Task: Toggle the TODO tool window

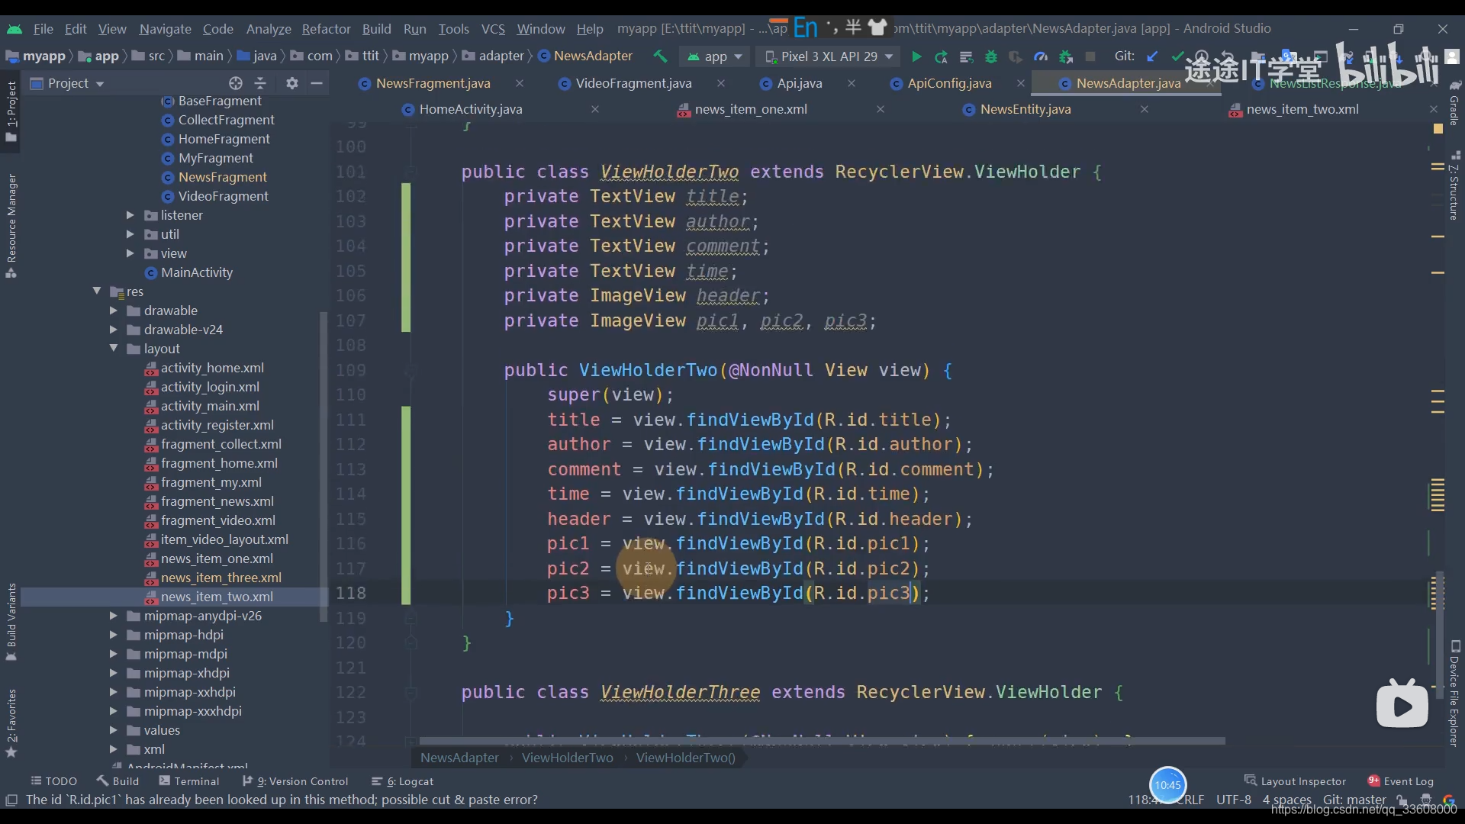Action: 53,781
